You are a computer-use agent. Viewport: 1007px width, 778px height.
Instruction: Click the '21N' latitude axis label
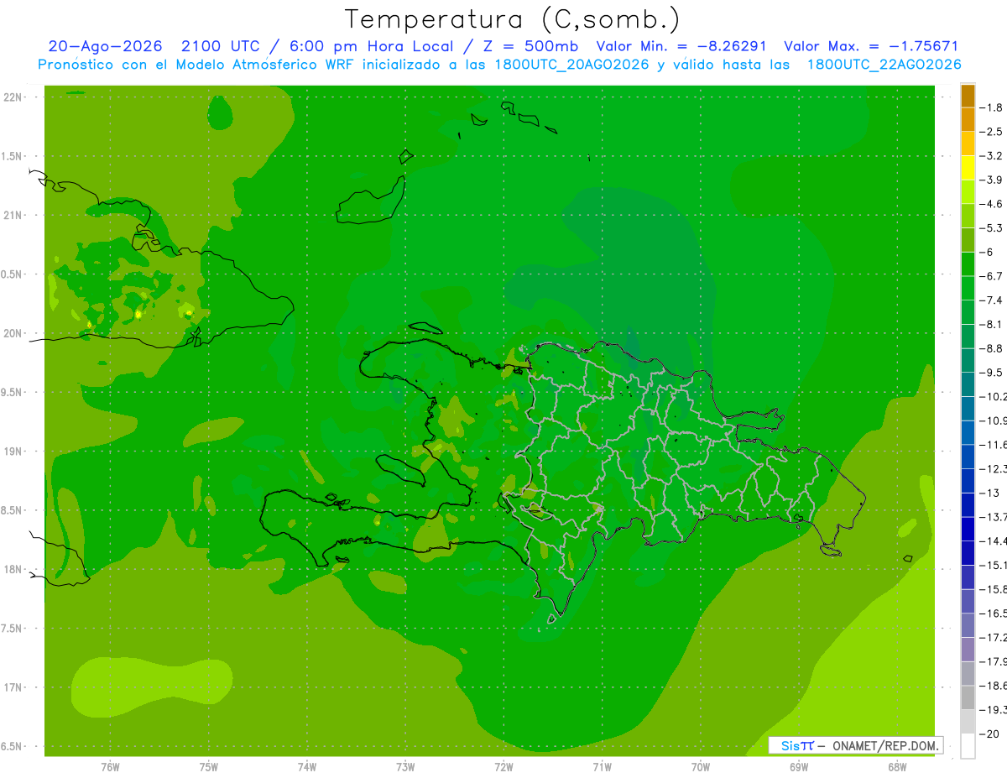(x=13, y=216)
